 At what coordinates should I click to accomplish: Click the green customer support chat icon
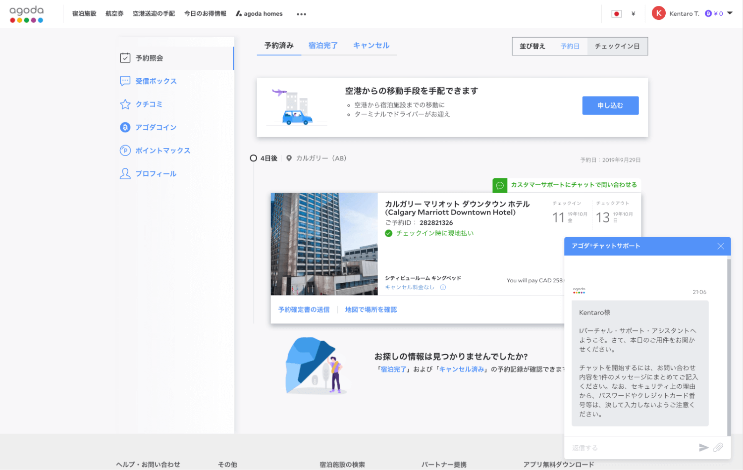[500, 185]
